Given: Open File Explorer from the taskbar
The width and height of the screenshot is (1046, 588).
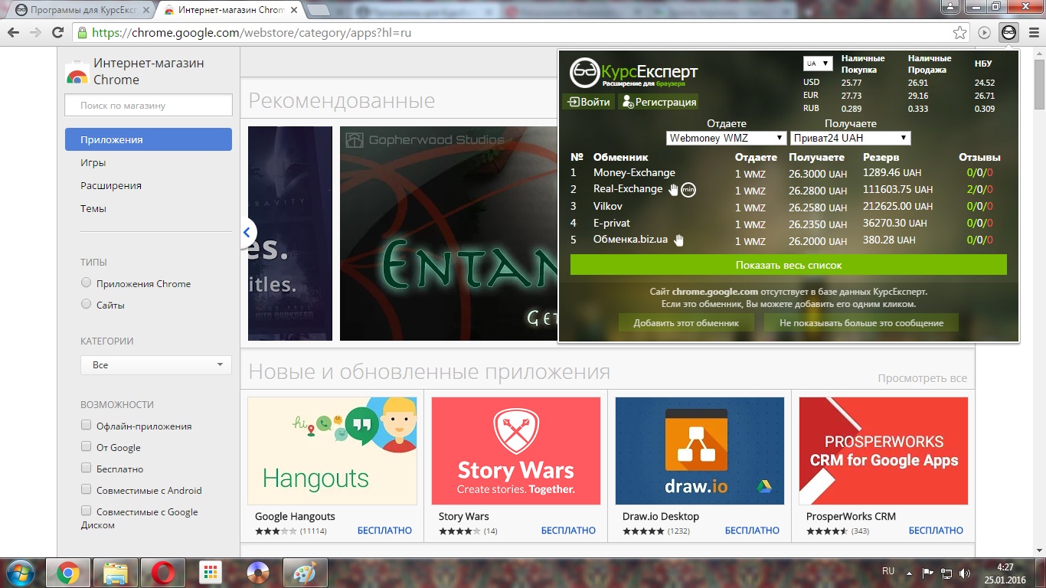Looking at the screenshot, I should [x=116, y=573].
